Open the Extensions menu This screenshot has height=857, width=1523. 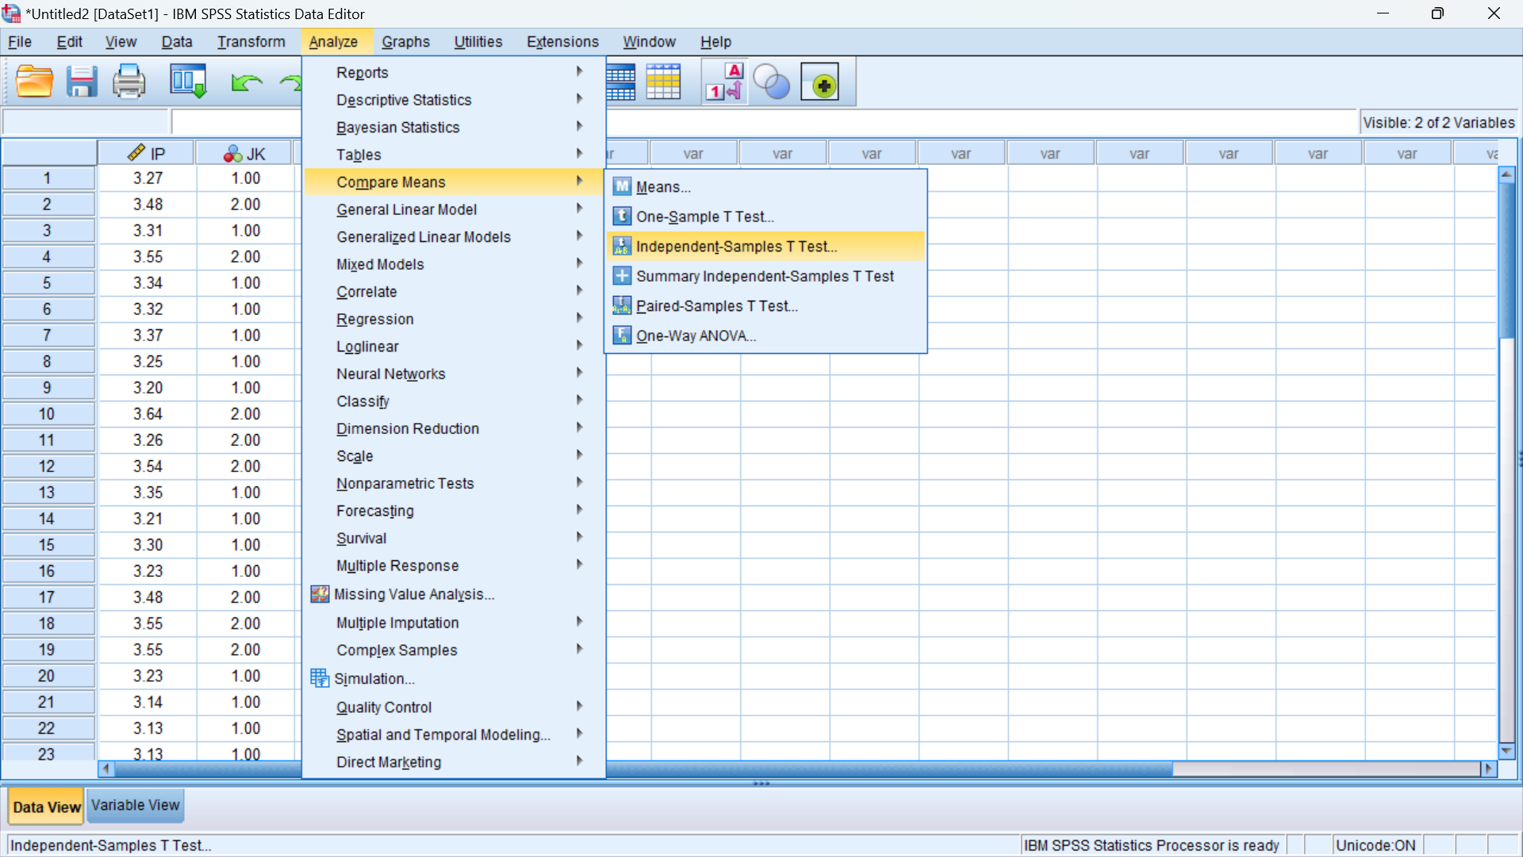[562, 42]
